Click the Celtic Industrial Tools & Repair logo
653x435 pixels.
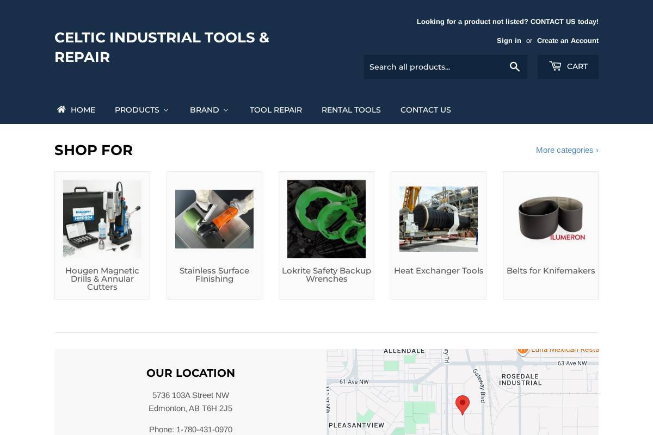(x=162, y=47)
